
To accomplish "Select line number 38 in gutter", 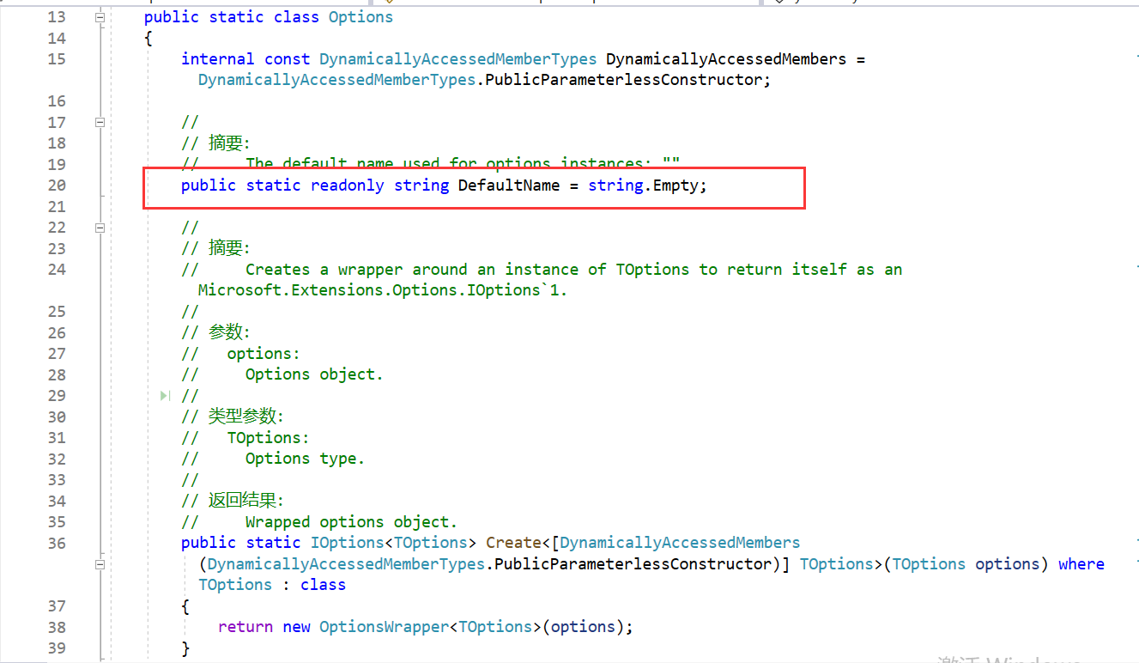I will 57,627.
